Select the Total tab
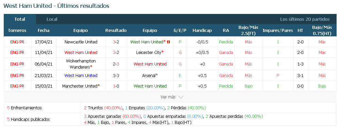This screenshot has height=128, width=341. 20,19
